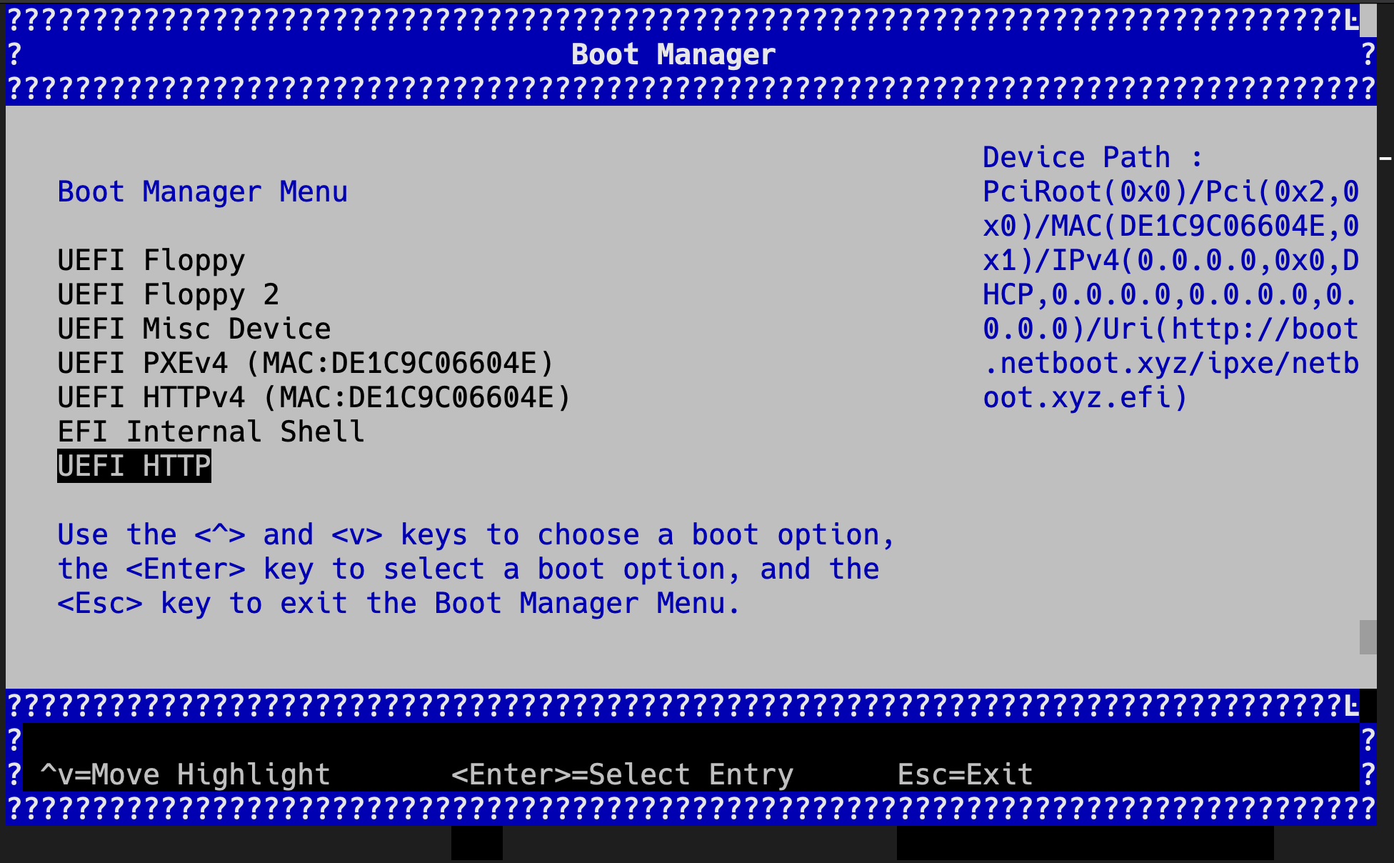Click the Device Path label

[1091, 156]
